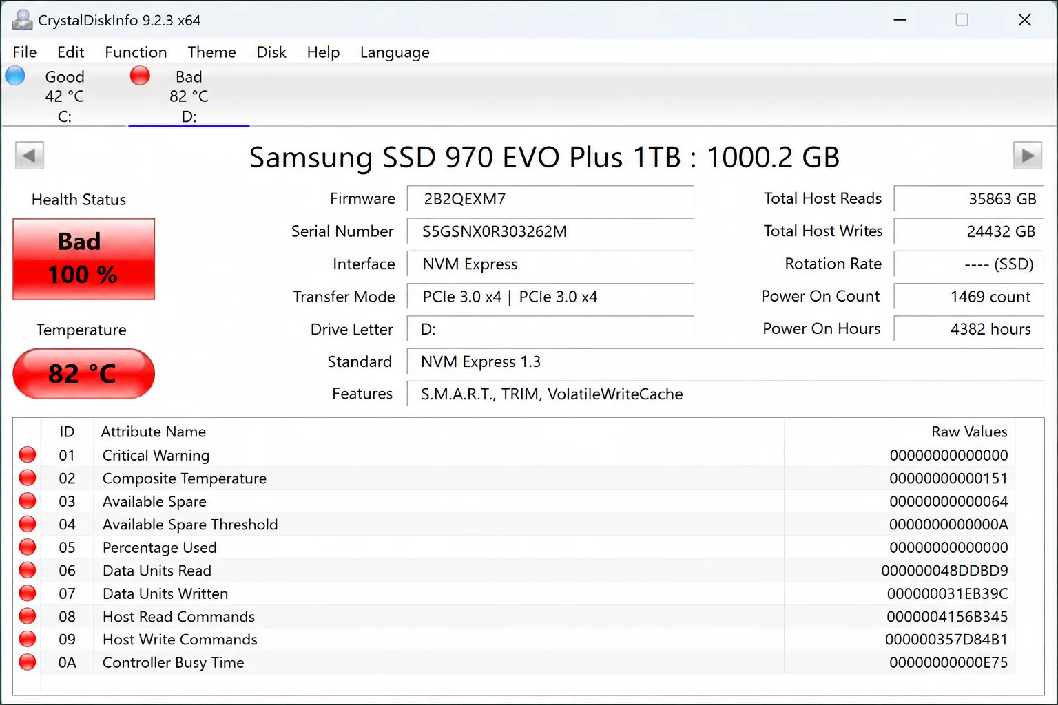Image resolution: width=1058 pixels, height=705 pixels.
Task: Select the red Bad status orb for D:
Action: click(140, 75)
